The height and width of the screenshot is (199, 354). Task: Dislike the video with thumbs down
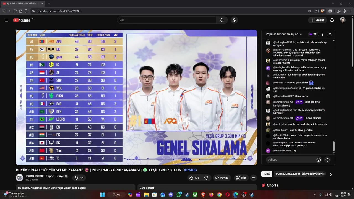tap(206, 178)
